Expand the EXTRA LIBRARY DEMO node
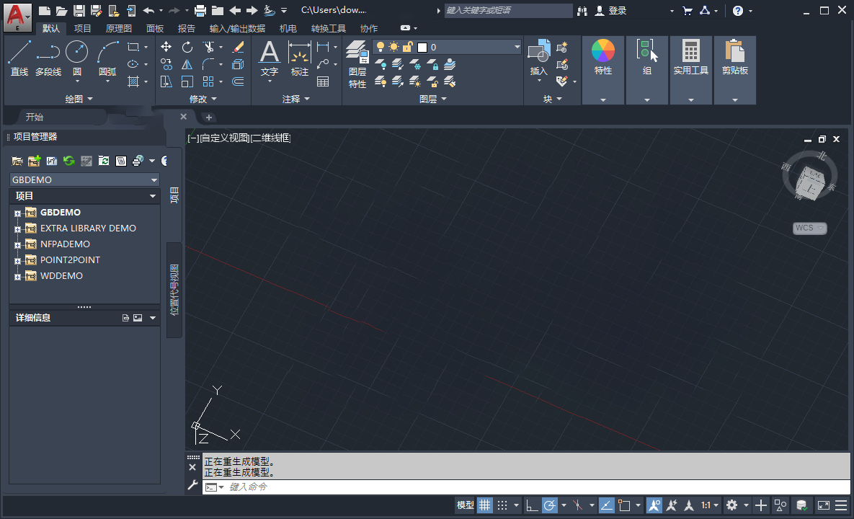 (17, 229)
